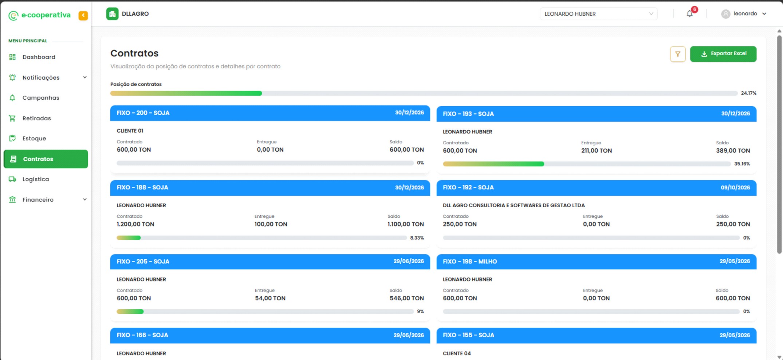Click the green DLLAGRO building icon
The image size is (783, 360).
click(112, 14)
